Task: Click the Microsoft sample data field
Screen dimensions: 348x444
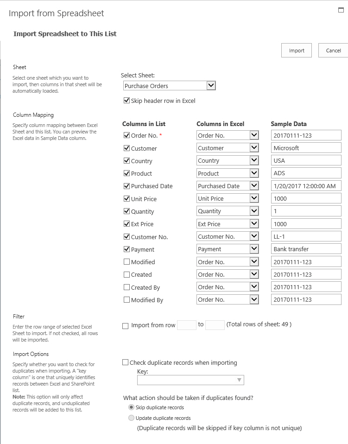Action: [x=306, y=148]
